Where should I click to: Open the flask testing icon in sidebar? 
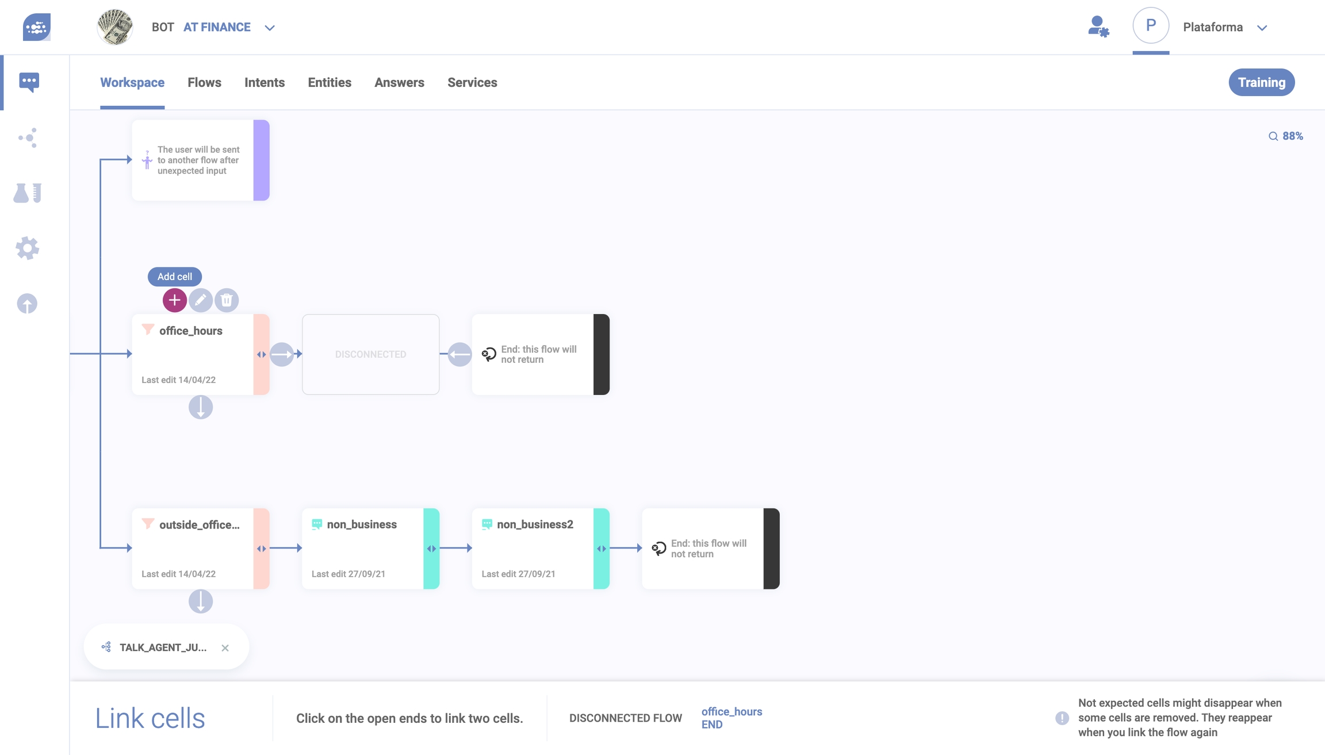(x=27, y=193)
